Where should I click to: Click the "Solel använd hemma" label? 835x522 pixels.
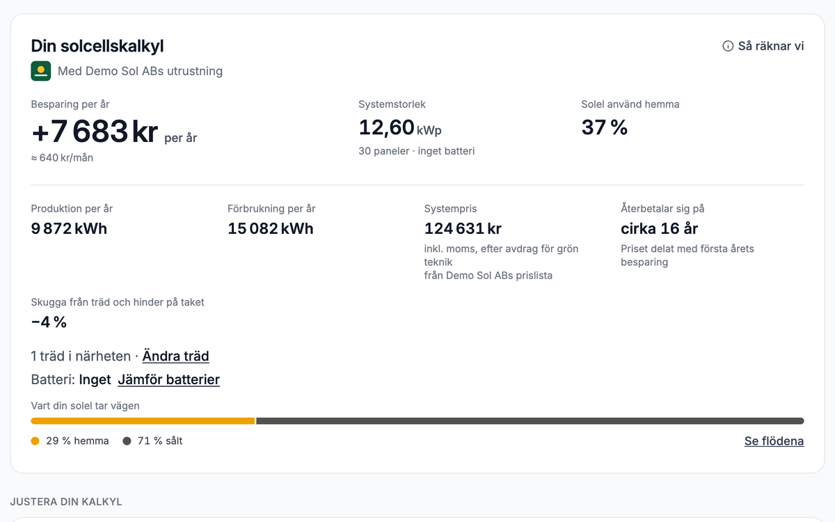point(630,104)
